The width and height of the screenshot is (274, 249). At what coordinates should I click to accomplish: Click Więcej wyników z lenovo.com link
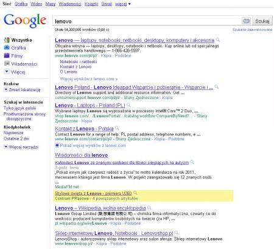pos(89,79)
